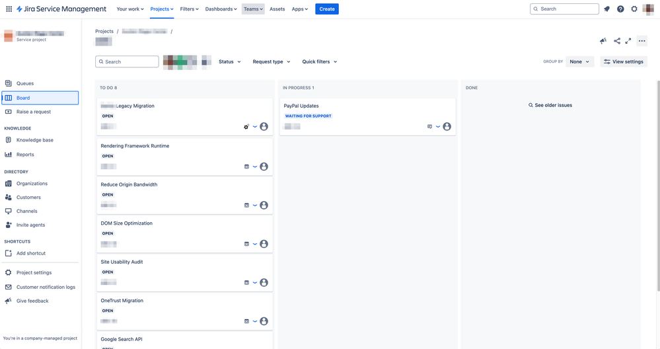Click the share icon above the board
This screenshot has width=660, height=349.
(x=617, y=41)
